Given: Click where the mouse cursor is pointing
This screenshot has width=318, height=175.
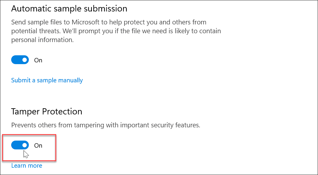Looking at the screenshot, I should point(24,153).
